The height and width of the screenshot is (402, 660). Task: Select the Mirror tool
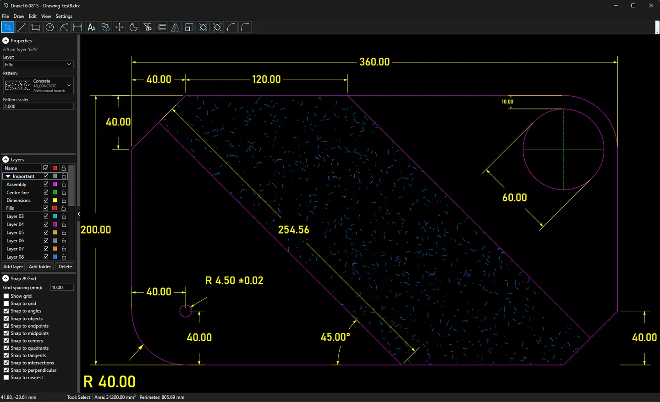pyautogui.click(x=176, y=27)
